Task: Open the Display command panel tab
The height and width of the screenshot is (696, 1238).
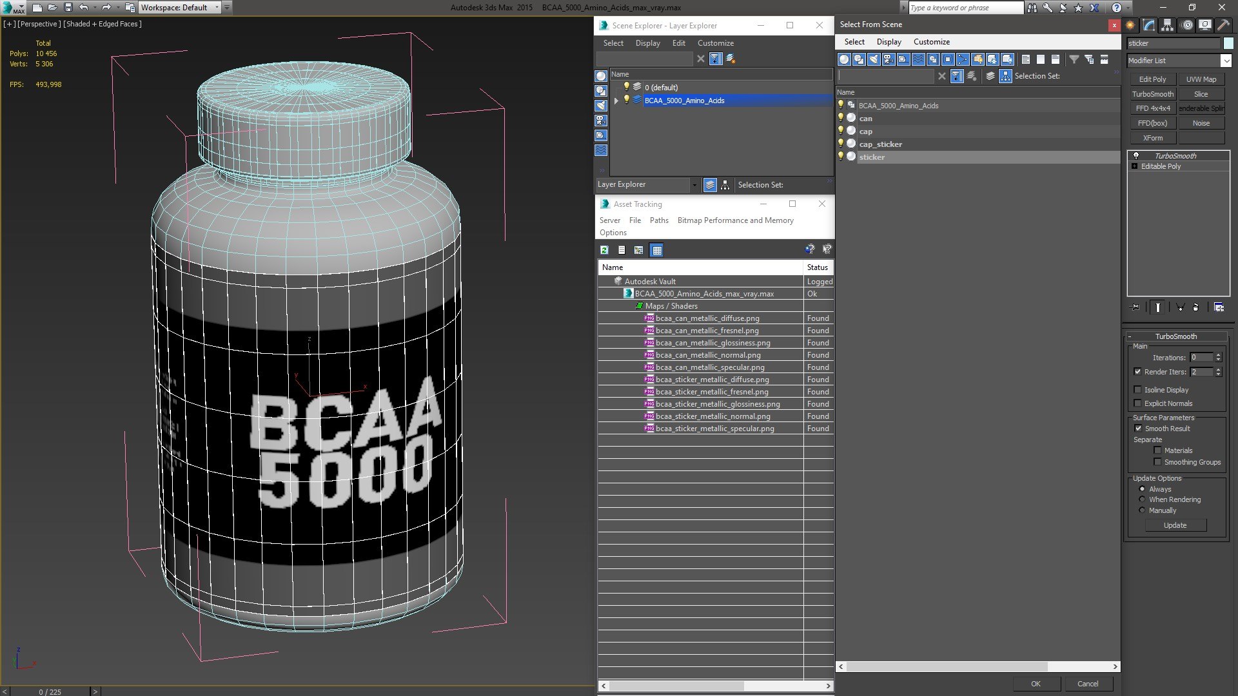Action: [x=1204, y=25]
